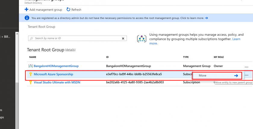Select the Billing item in the left sidebar
This screenshot has width=253, height=129.
pyautogui.click(x=7, y=37)
